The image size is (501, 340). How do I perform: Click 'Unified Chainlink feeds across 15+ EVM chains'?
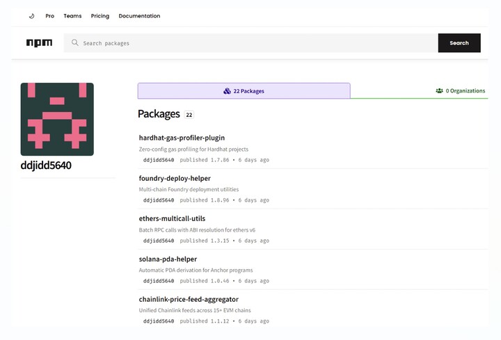tap(195, 310)
